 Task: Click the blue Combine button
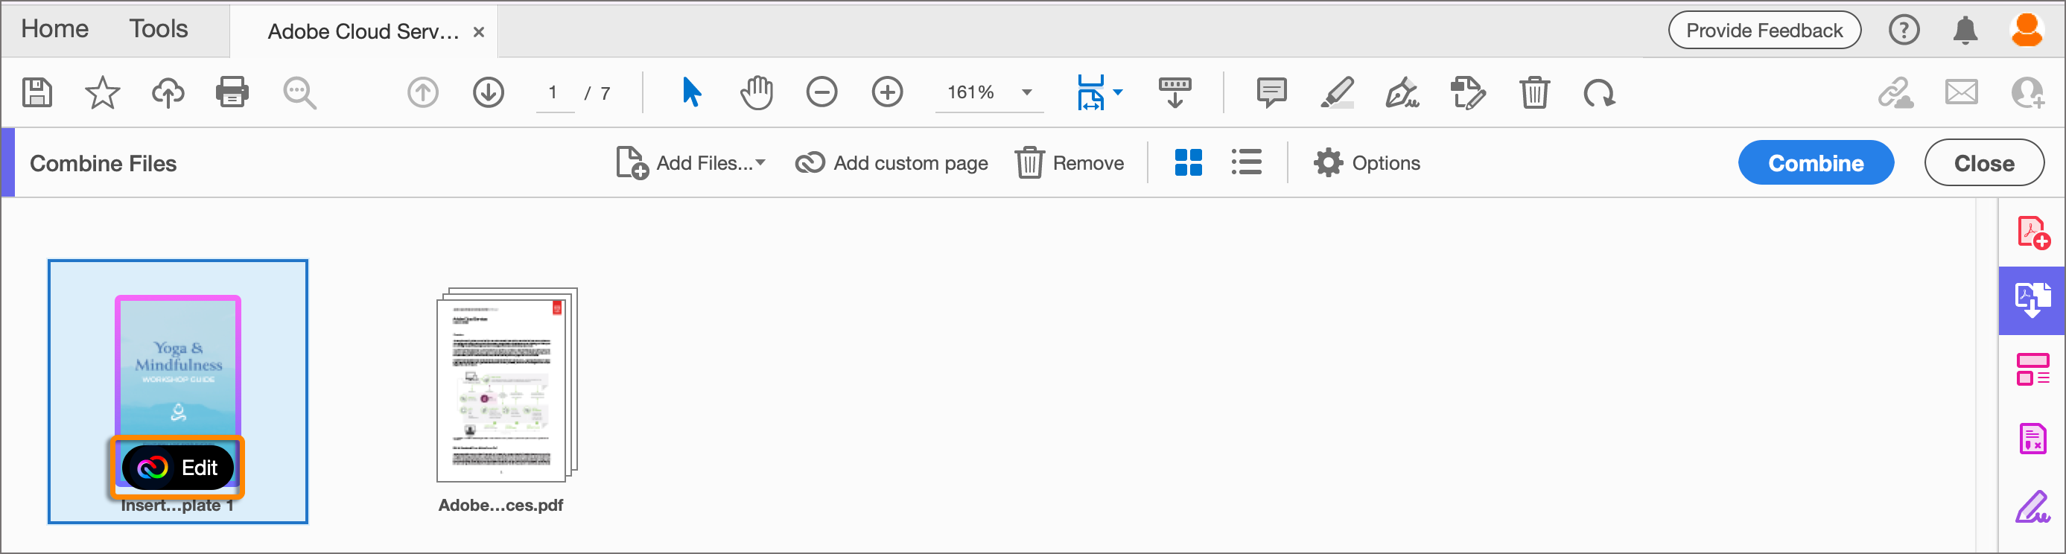[1816, 164]
